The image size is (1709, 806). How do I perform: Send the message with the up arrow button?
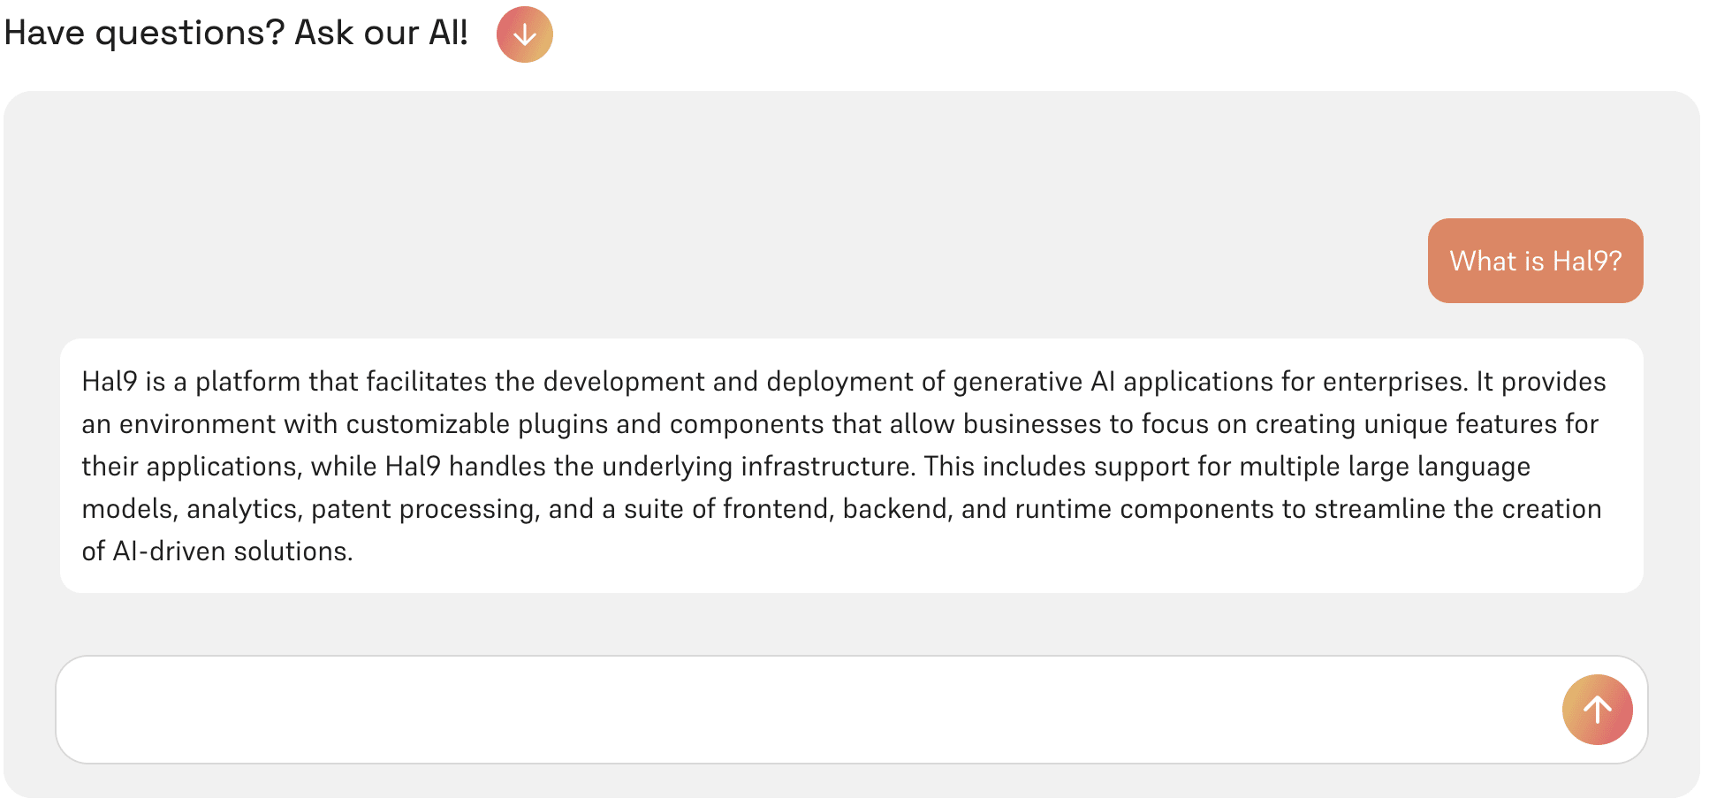(x=1597, y=710)
